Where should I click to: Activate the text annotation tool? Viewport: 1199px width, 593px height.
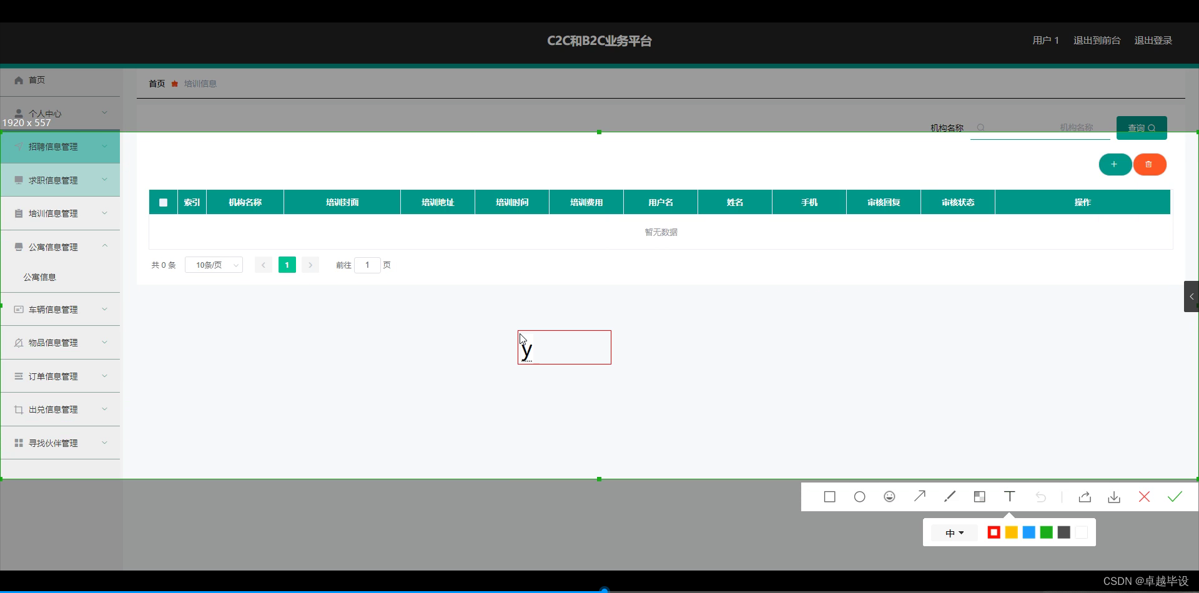click(1009, 496)
